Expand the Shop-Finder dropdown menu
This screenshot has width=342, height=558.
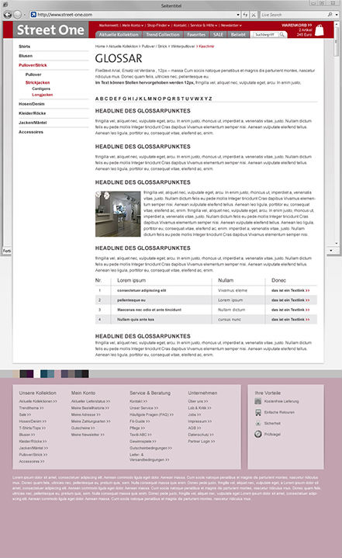tap(158, 26)
